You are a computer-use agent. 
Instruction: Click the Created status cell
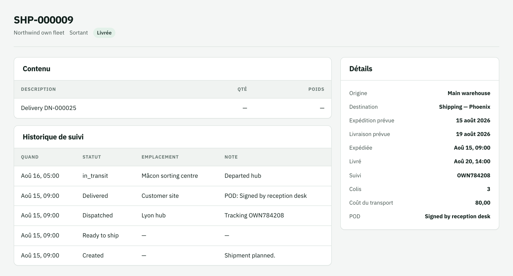[93, 256]
